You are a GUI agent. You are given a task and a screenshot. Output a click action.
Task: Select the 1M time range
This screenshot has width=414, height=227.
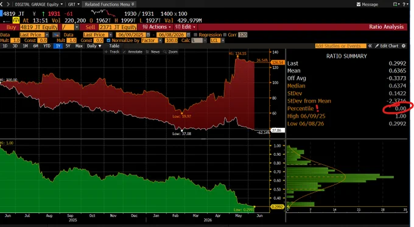pyautogui.click(x=25, y=46)
